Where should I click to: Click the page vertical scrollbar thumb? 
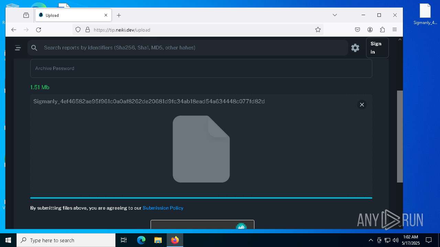point(400,137)
